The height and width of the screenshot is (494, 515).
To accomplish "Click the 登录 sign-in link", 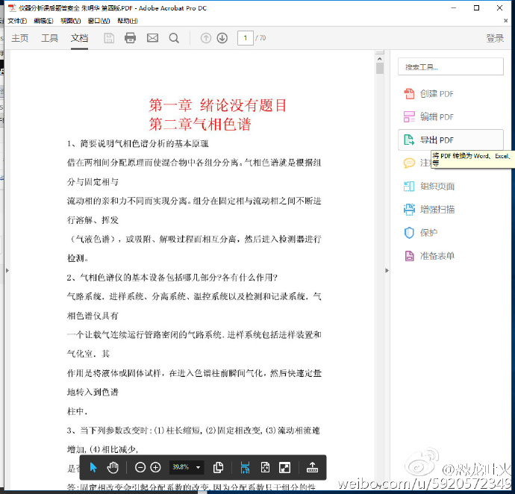I will coord(495,38).
